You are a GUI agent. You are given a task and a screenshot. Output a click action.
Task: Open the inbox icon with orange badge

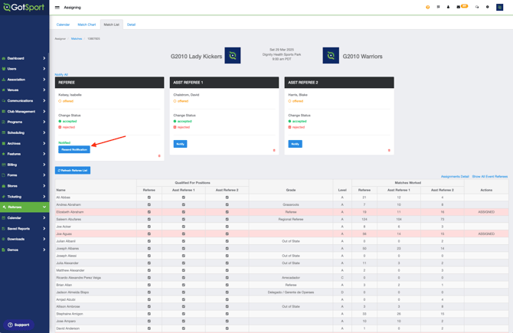point(462,7)
